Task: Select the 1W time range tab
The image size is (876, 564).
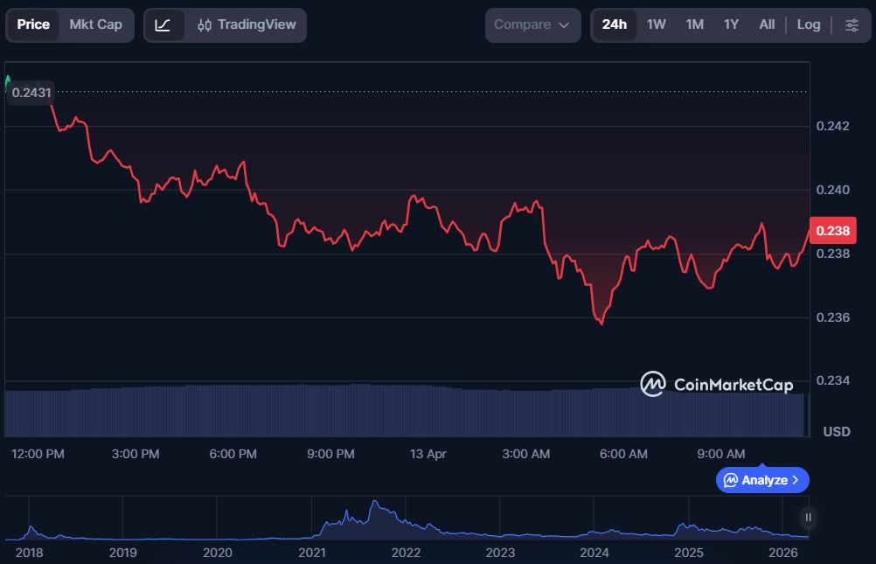Action: tap(656, 24)
